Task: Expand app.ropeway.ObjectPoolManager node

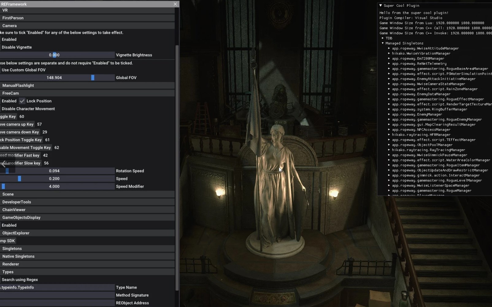Action: point(389,145)
